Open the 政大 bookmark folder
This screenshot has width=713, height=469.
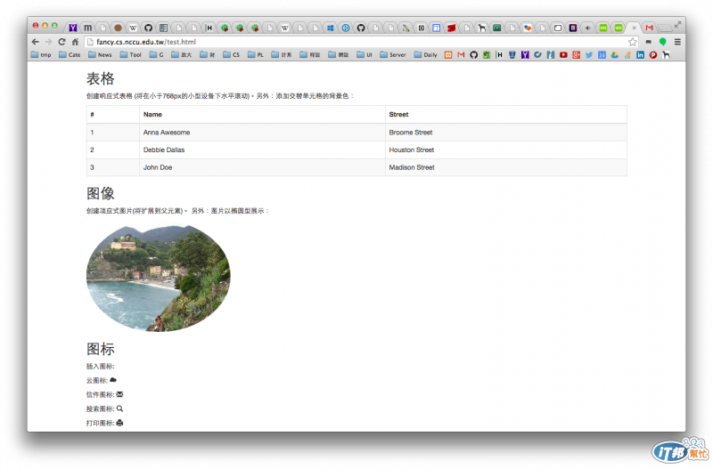click(182, 55)
